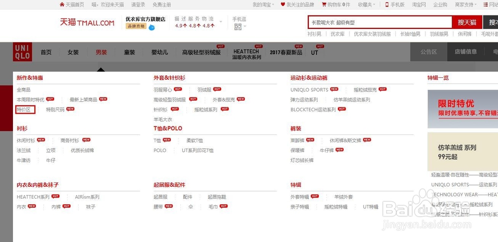Click POLO link

coord(160,150)
